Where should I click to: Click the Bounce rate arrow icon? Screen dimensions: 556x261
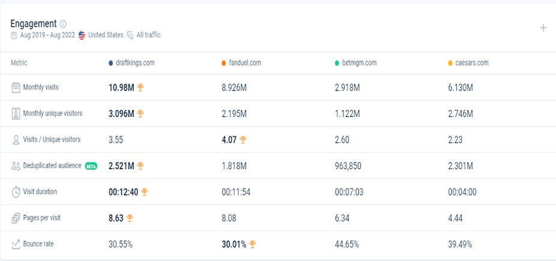tap(16, 244)
